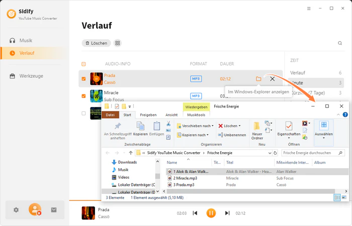Open the search icon in Verlauf

(340, 43)
